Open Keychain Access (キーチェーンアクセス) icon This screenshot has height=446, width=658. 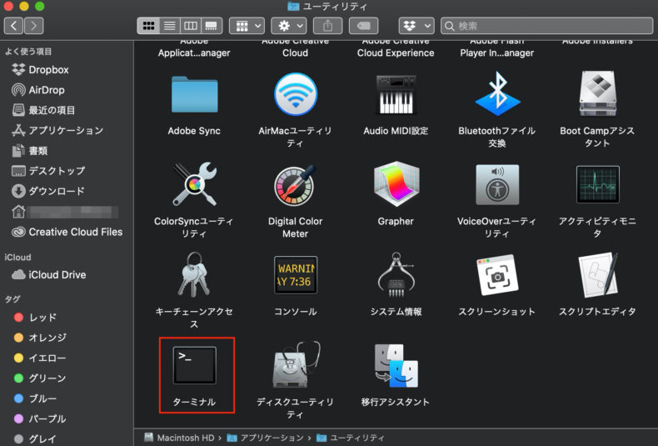(x=194, y=275)
